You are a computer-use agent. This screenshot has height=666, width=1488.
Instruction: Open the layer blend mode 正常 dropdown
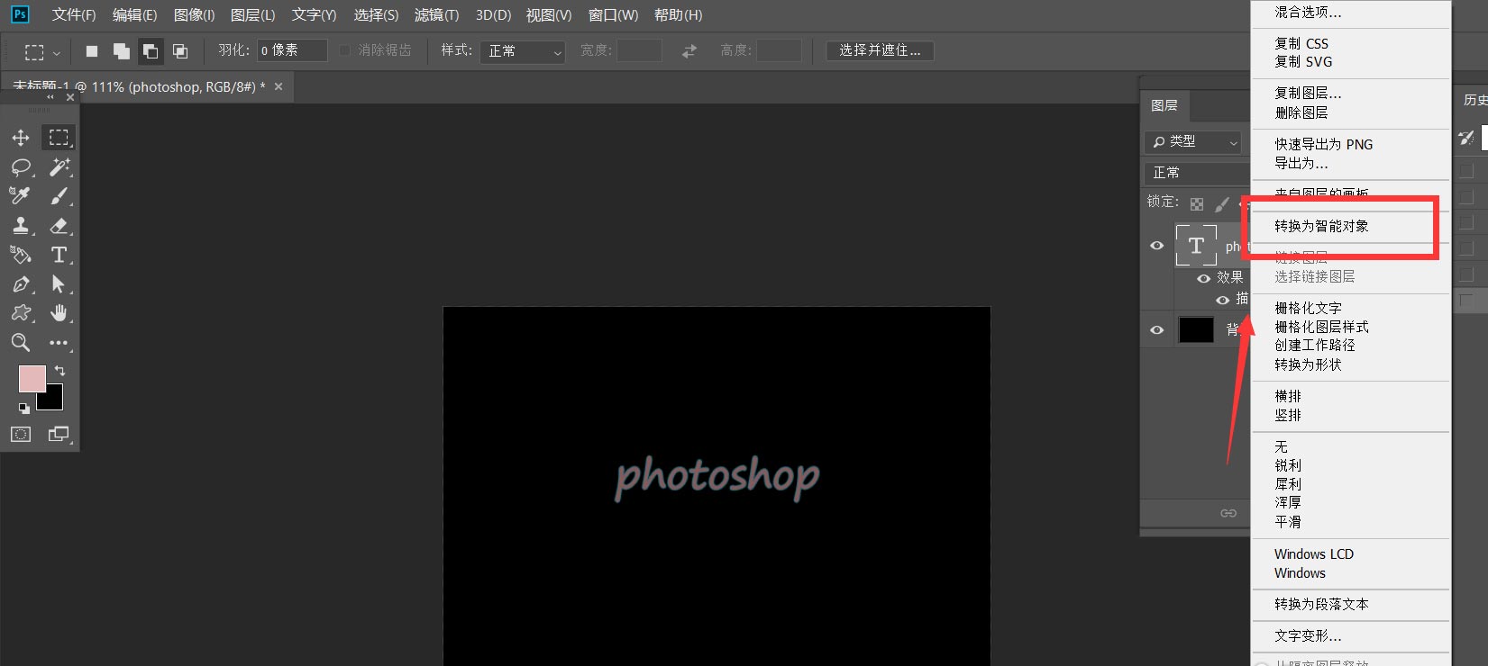pyautogui.click(x=1198, y=173)
